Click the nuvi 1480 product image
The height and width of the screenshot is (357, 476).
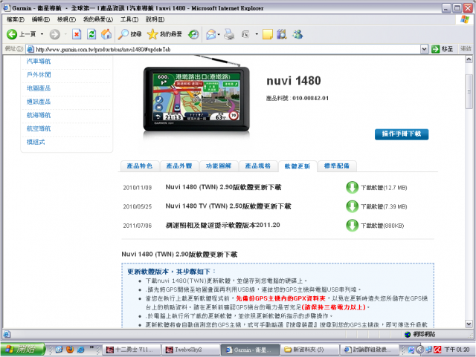point(196,99)
